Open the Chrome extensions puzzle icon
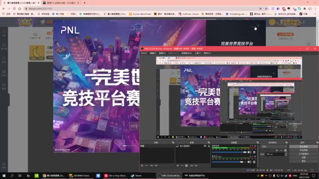The width and height of the screenshot is (319, 179). (305, 8)
